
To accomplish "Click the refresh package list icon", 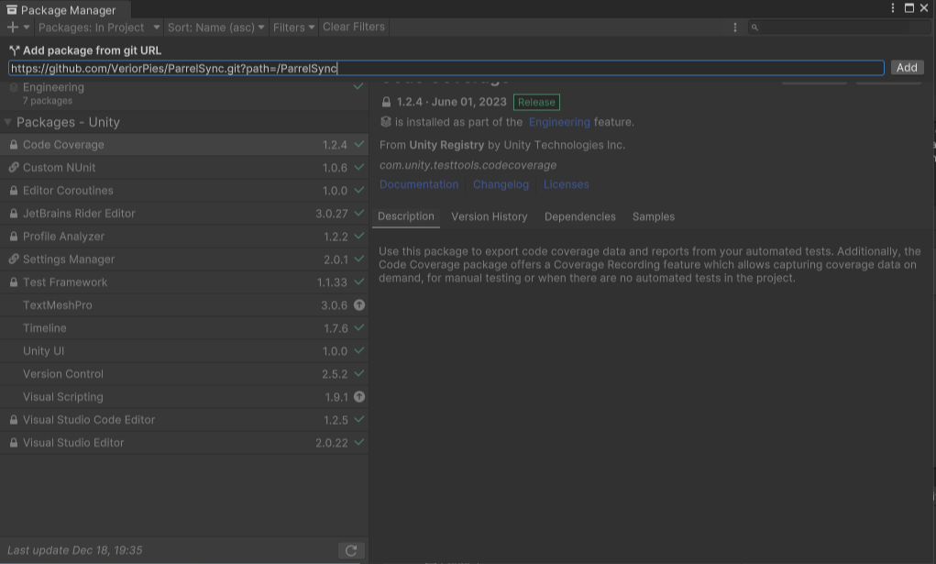I will 351,550.
